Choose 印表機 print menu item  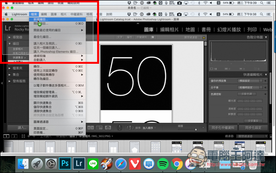[x=57, y=133]
